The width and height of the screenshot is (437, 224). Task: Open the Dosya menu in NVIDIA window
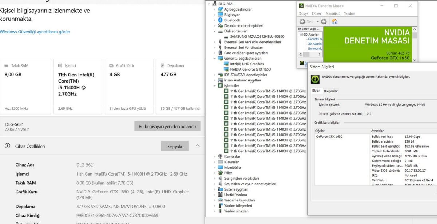pyautogui.click(x=303, y=13)
